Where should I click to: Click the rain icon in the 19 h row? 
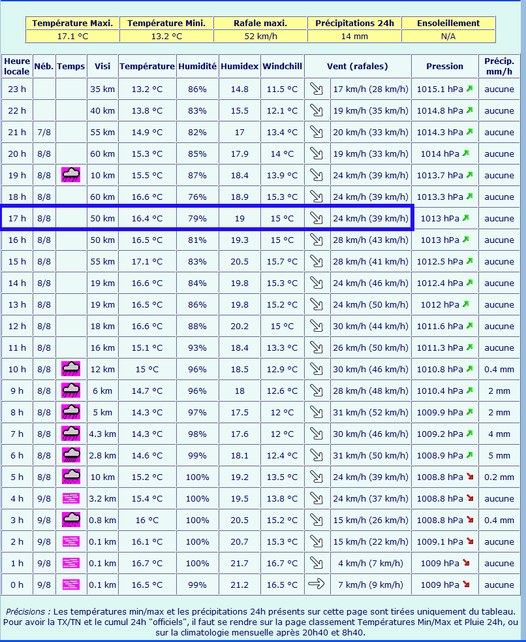70,175
